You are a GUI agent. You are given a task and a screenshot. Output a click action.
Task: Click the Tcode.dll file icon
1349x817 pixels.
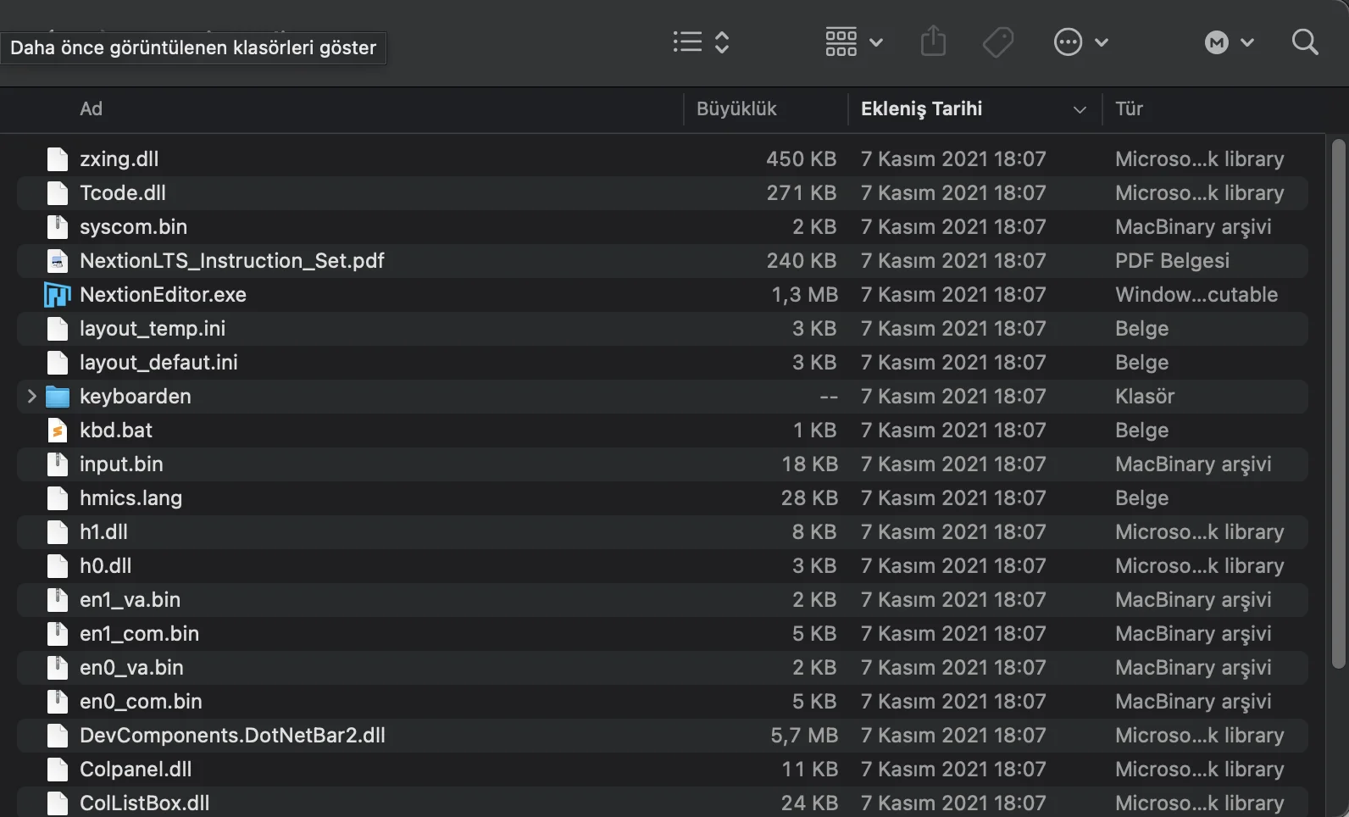pos(57,192)
